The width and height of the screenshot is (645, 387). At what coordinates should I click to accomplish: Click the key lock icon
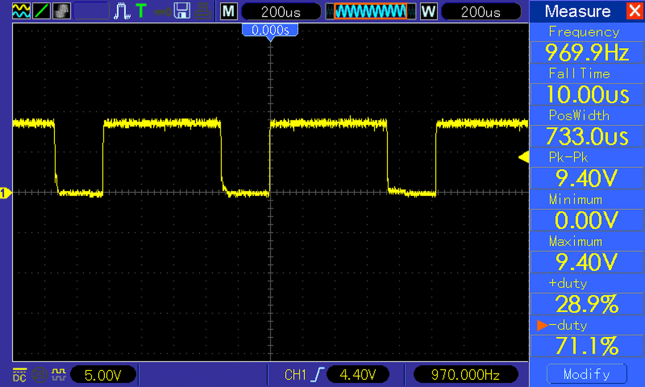coord(162,11)
